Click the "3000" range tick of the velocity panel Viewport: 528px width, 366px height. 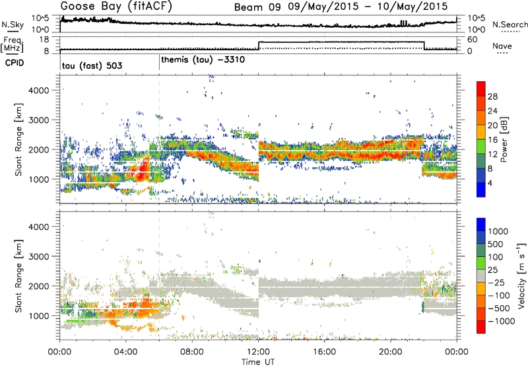[39, 256]
